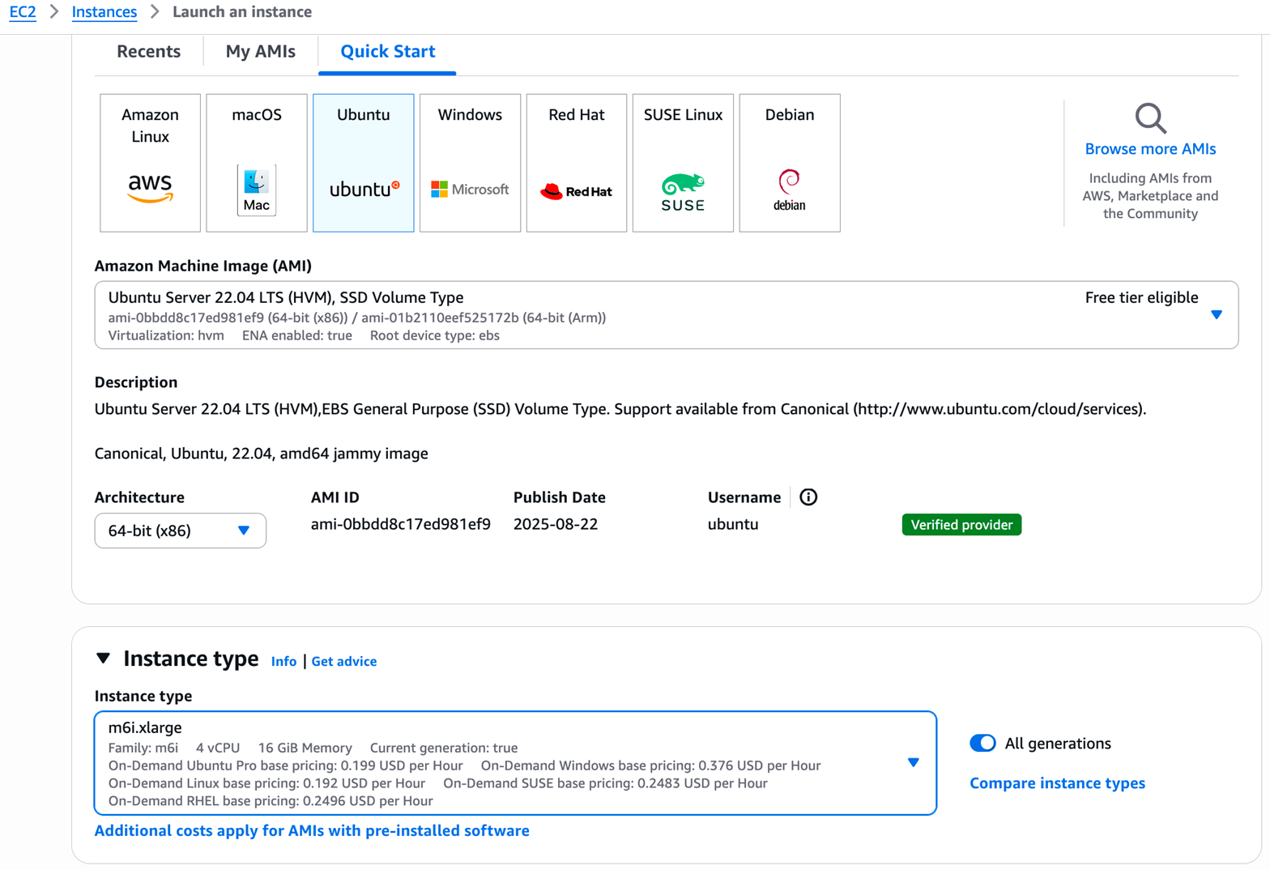Screen dimensions: 1270x870
Task: Open the Instance type Info link
Action: click(283, 661)
